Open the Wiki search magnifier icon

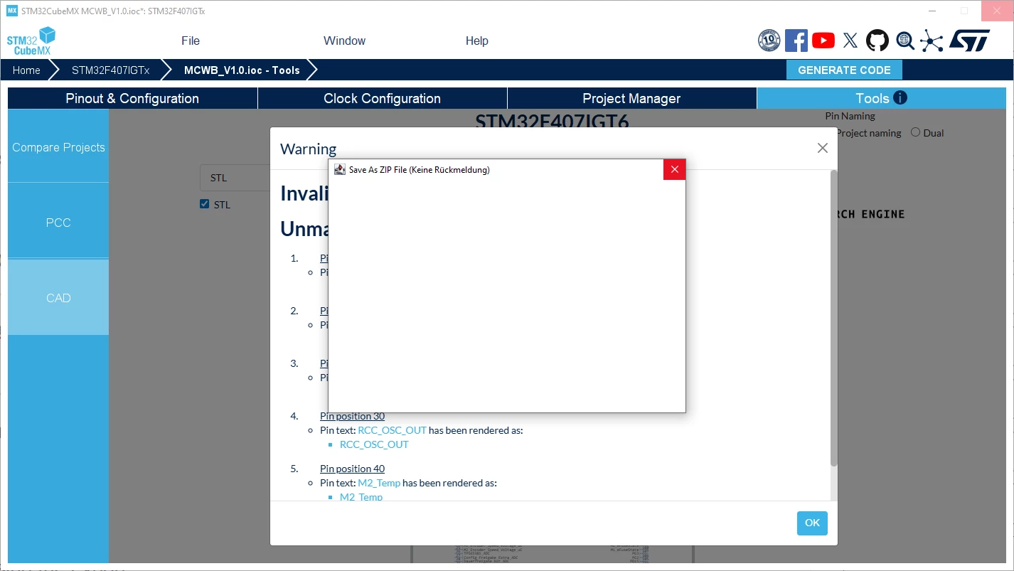tap(904, 41)
